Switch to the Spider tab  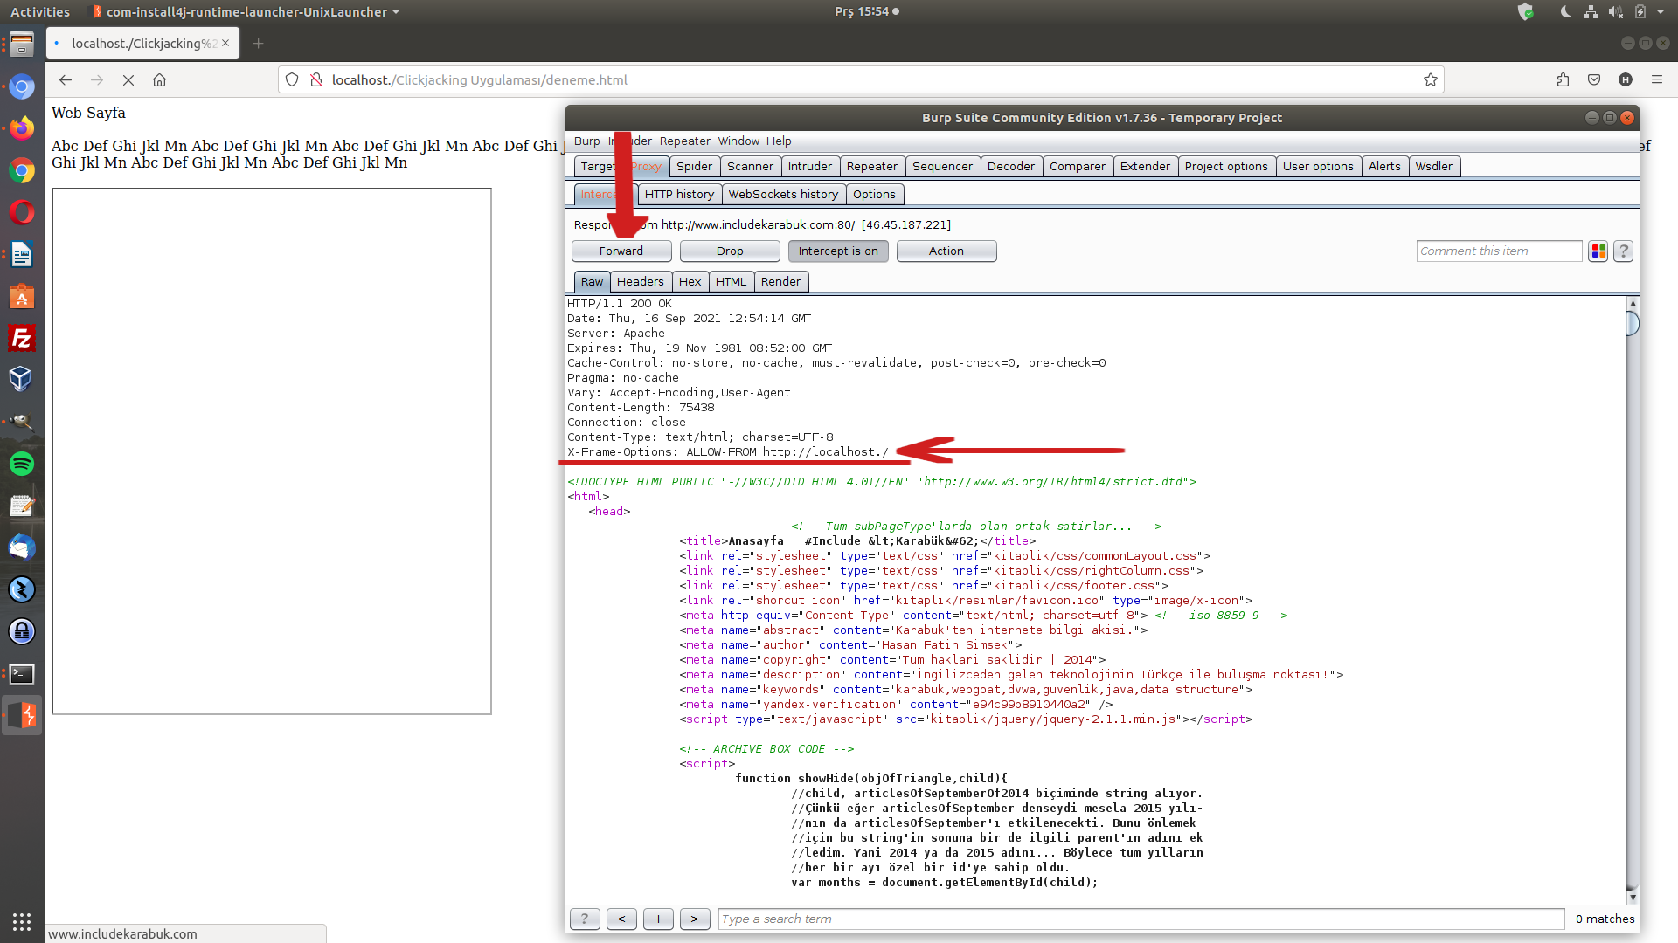point(694,167)
